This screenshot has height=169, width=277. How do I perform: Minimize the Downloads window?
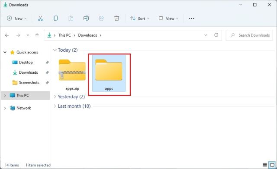[x=240, y=5]
